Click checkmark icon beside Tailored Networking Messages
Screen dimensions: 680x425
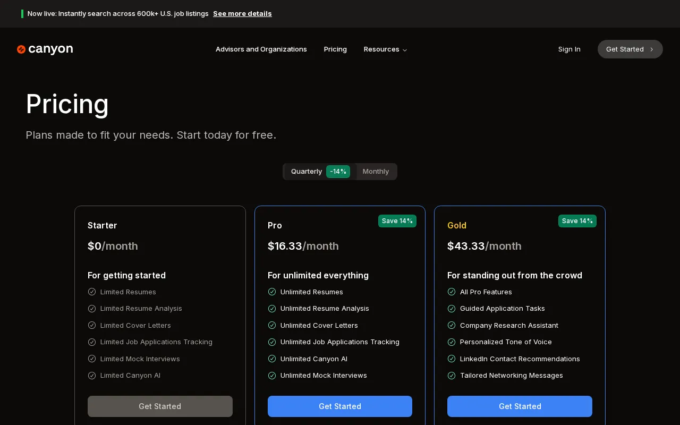452,376
